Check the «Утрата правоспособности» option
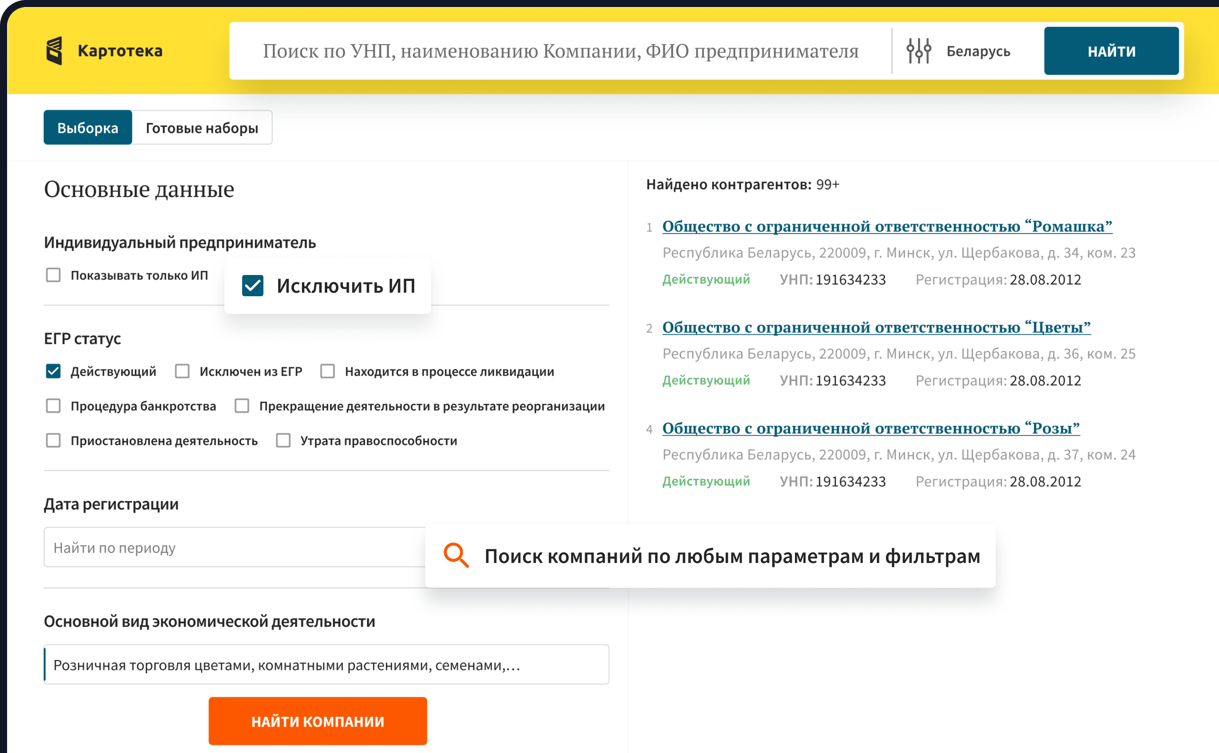This screenshot has height=753, width=1219. [283, 440]
